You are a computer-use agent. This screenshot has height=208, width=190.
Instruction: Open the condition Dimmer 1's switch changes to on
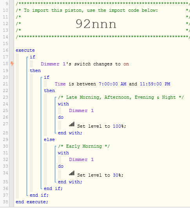pos(85,64)
